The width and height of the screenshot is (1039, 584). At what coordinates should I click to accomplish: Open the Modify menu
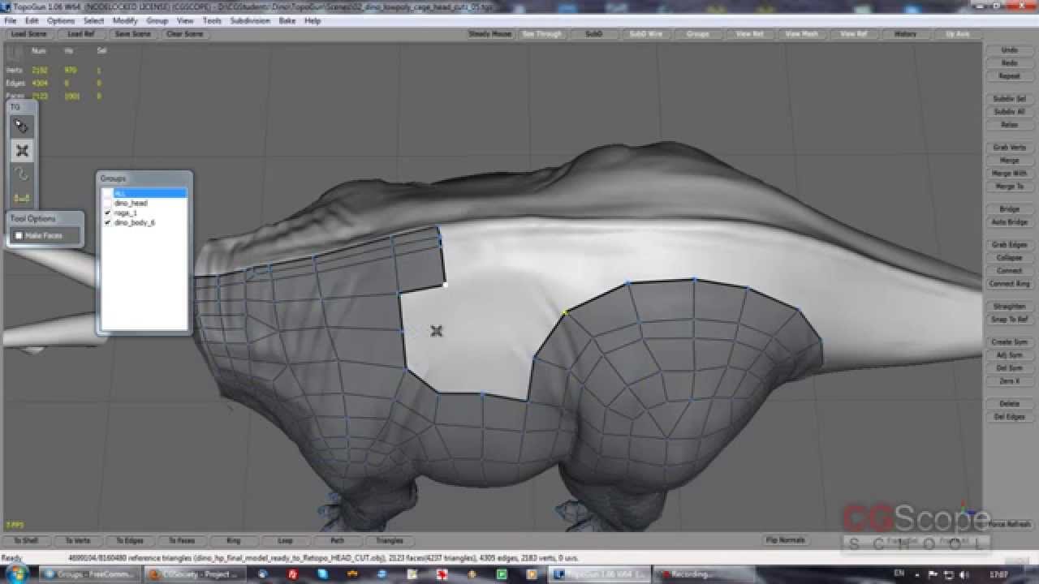125,20
